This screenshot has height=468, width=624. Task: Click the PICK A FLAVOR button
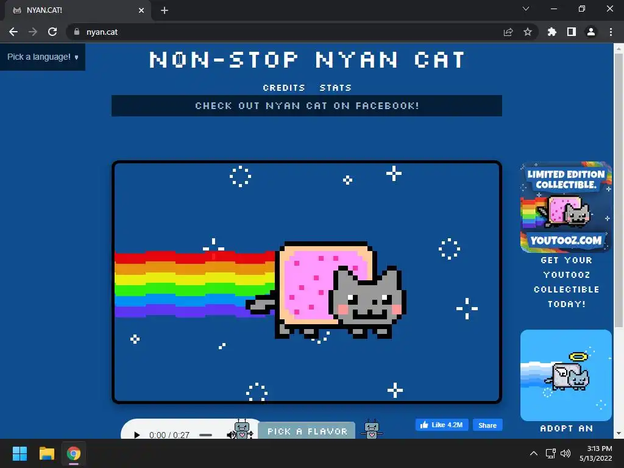tap(307, 431)
